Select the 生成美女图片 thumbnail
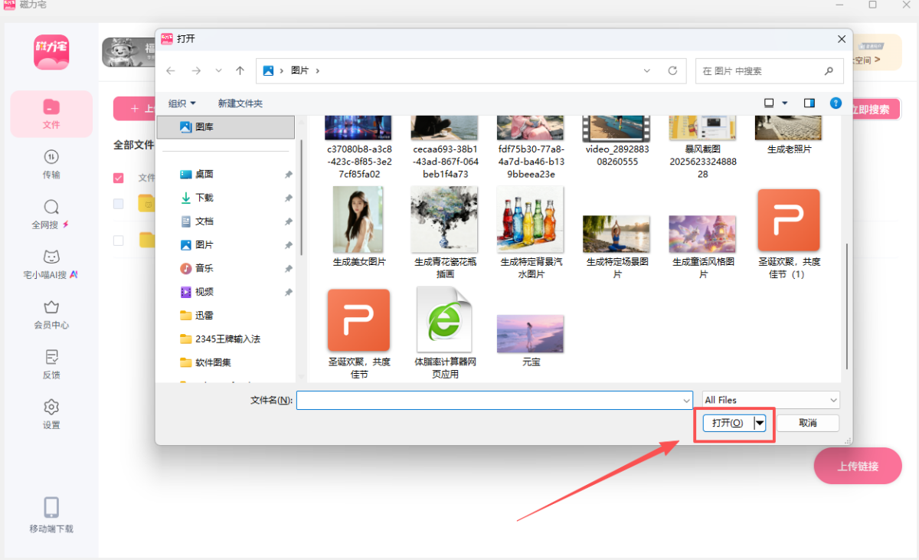This screenshot has width=919, height=560. click(x=359, y=220)
